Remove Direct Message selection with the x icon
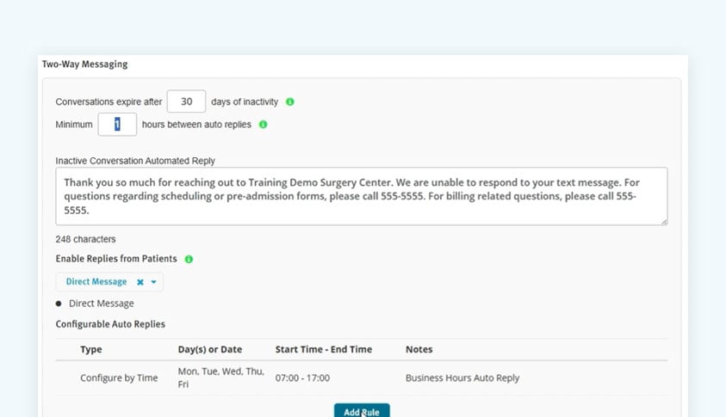 click(x=140, y=282)
